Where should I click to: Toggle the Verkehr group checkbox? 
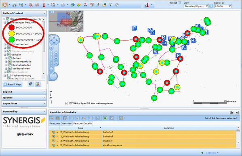(9, 54)
